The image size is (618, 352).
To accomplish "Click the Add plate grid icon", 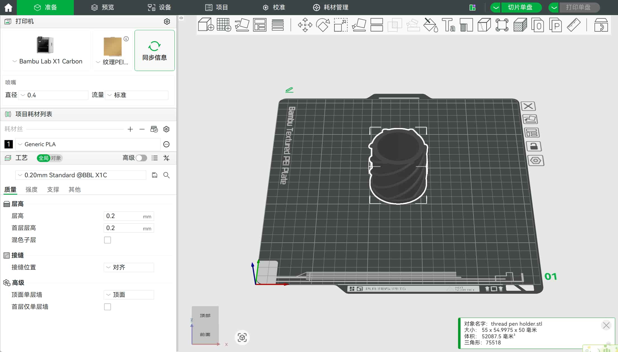I will [x=224, y=25].
